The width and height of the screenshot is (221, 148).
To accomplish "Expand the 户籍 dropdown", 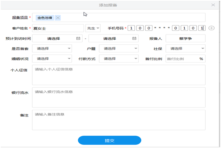I will 119,48.
